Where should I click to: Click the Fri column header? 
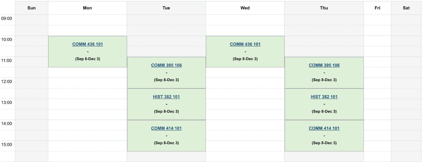377,8
